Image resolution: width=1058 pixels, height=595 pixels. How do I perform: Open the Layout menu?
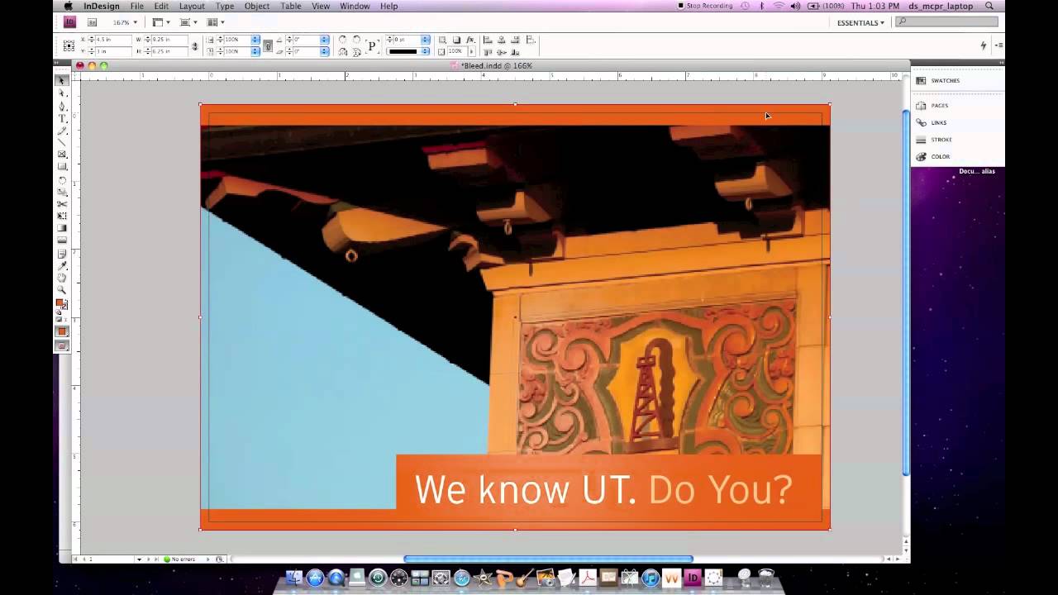point(192,6)
